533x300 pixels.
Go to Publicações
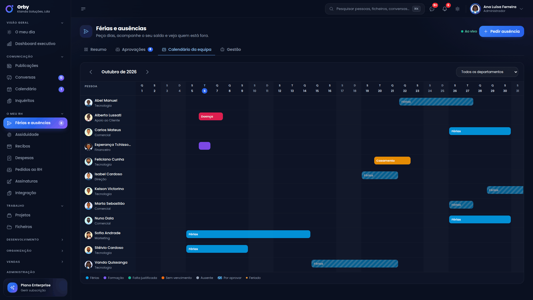[35, 66]
